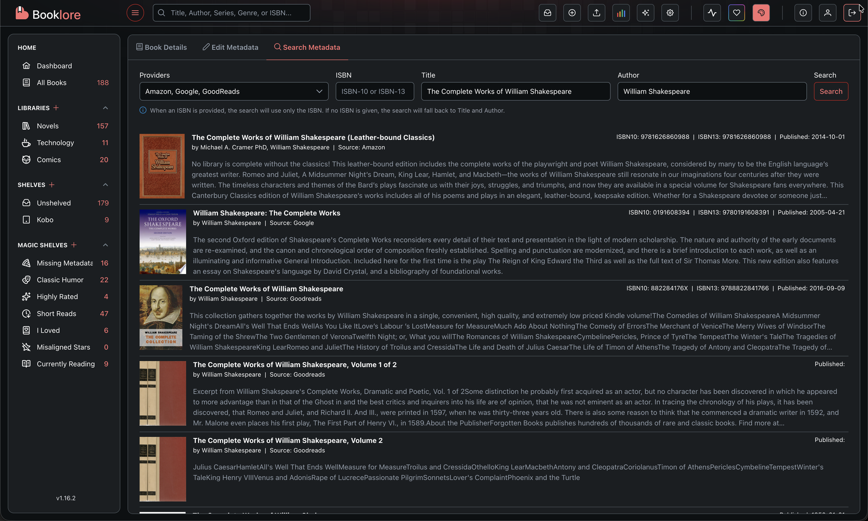Open the user profile icon
Screen dimensions: 868x521
coord(828,13)
